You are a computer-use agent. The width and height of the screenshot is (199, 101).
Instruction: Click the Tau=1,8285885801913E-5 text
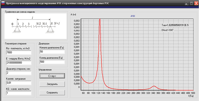(175, 25)
